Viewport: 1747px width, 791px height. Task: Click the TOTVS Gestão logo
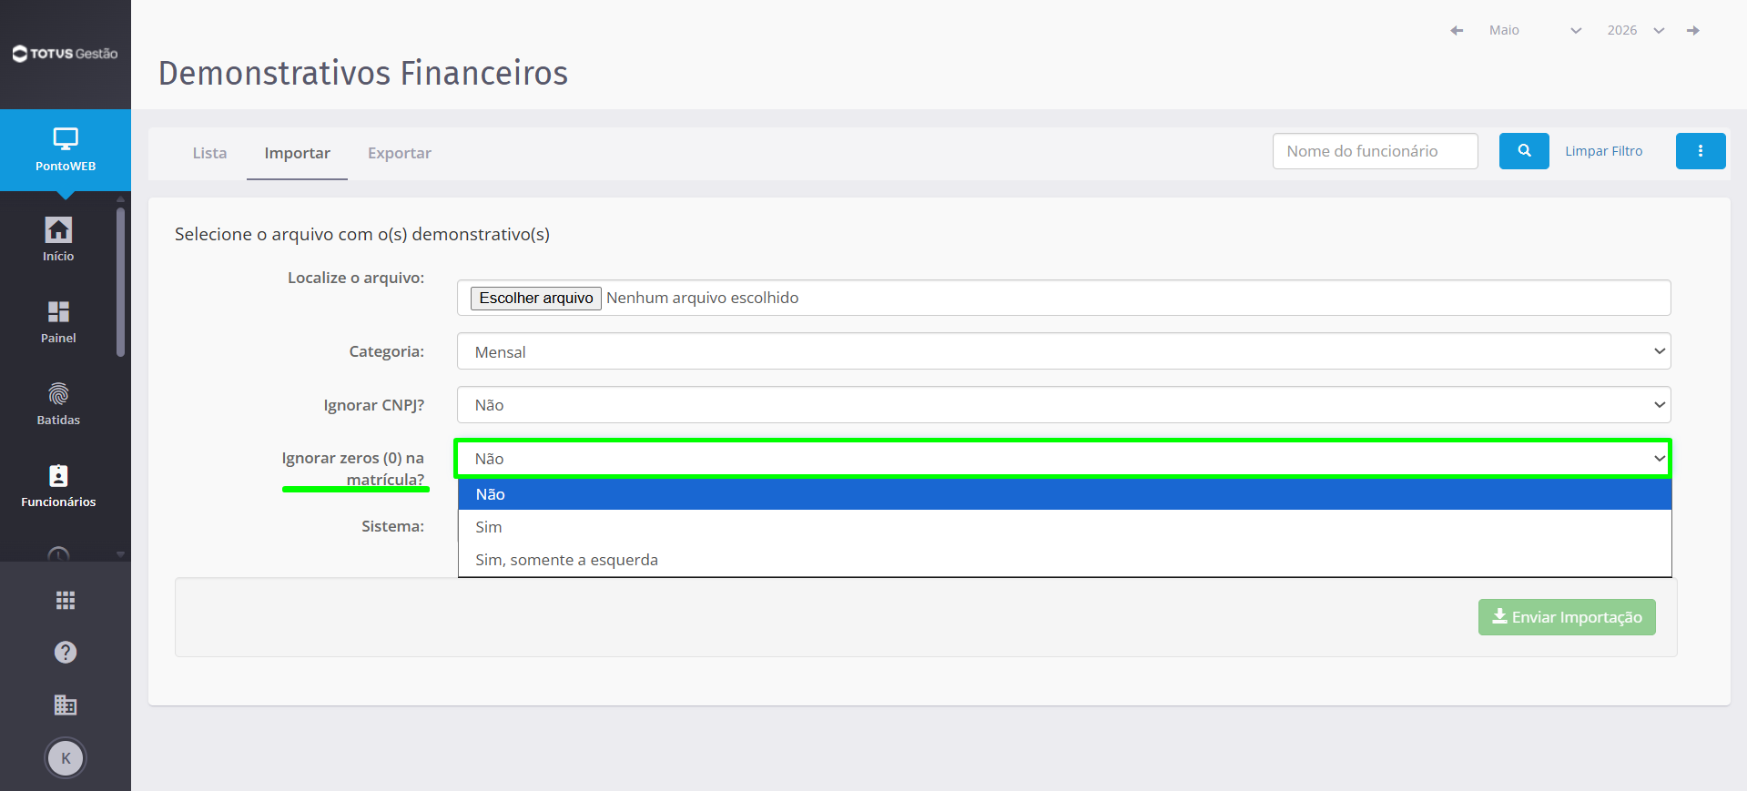[65, 54]
